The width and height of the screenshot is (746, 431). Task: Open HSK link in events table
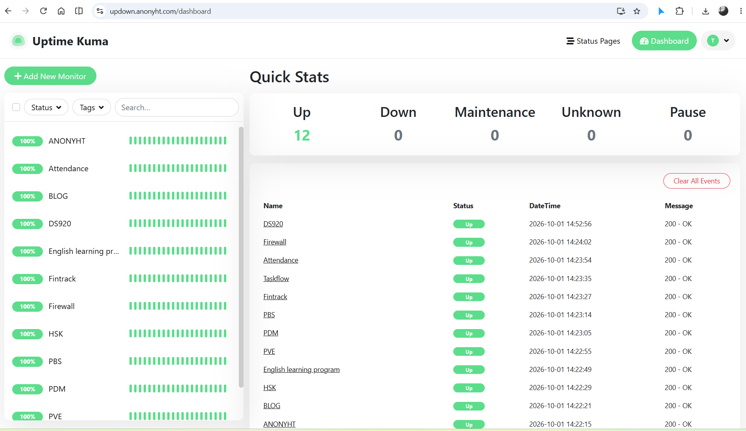tap(270, 387)
